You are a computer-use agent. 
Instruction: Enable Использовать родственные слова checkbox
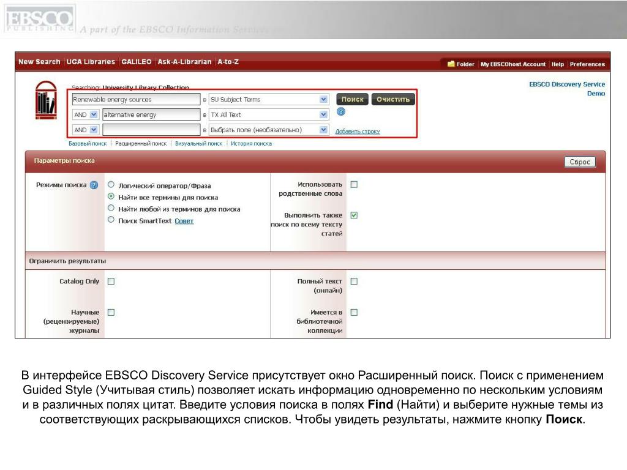coord(354,184)
